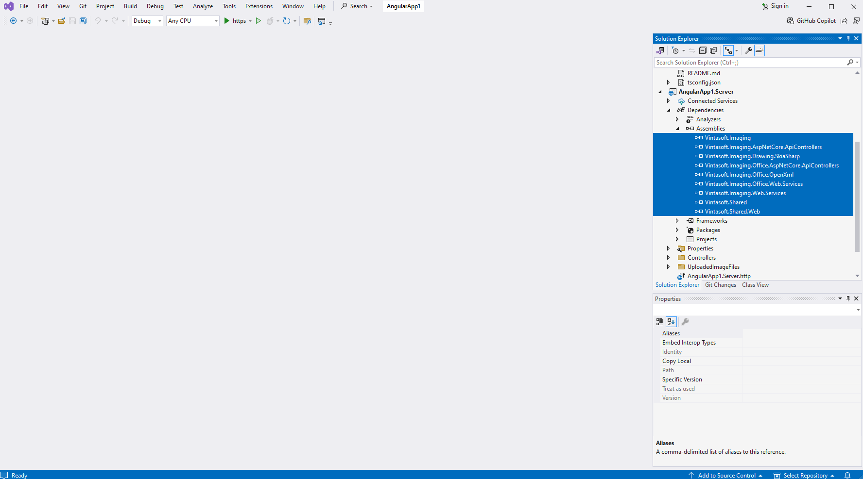
Task: Collapse the Assemblies tree node
Action: [677, 129]
